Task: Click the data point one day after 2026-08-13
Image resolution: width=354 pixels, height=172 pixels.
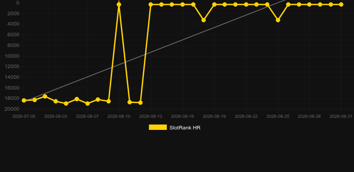Action: 161,4
